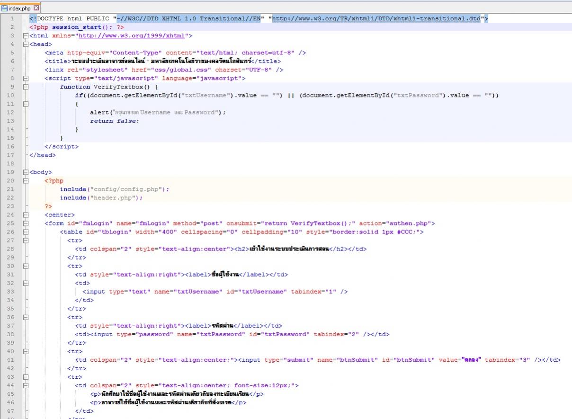Click line number 18 in the margin

coord(10,163)
